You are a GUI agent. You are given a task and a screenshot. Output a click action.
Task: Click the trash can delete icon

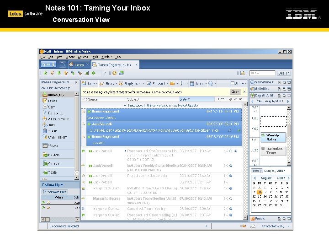click(192, 84)
